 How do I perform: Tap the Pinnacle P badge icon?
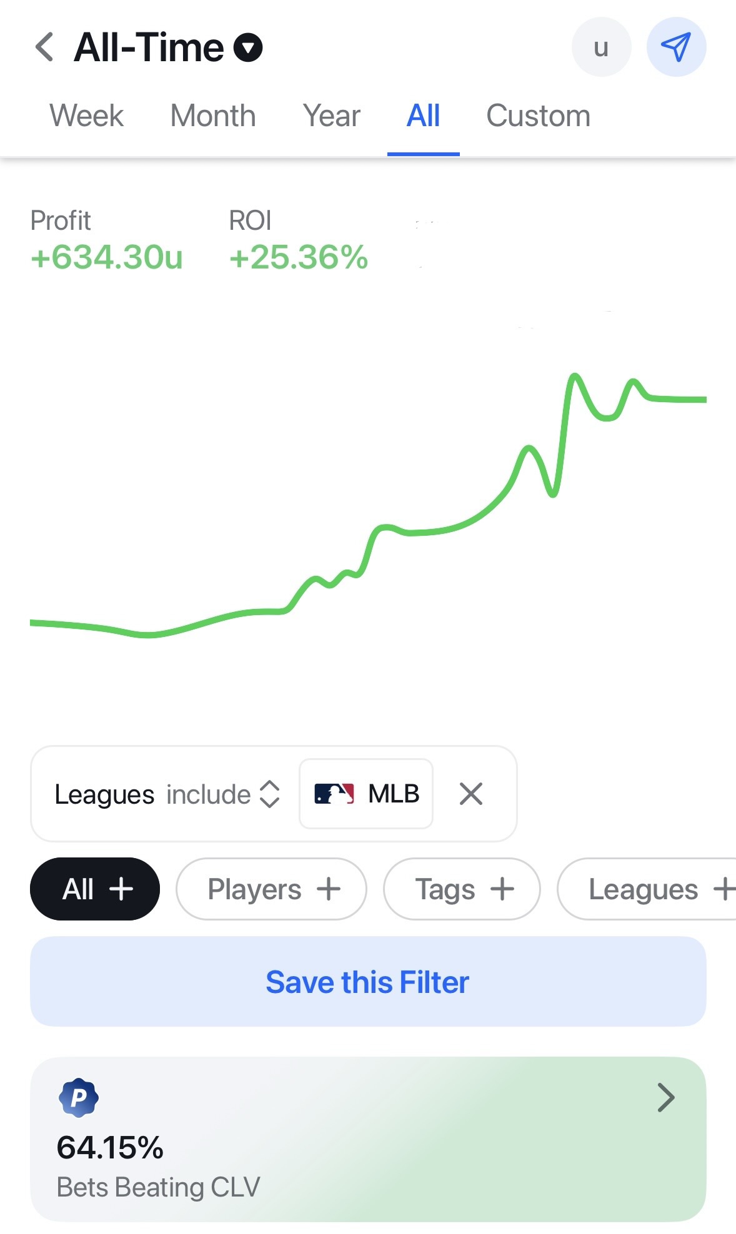[78, 1097]
